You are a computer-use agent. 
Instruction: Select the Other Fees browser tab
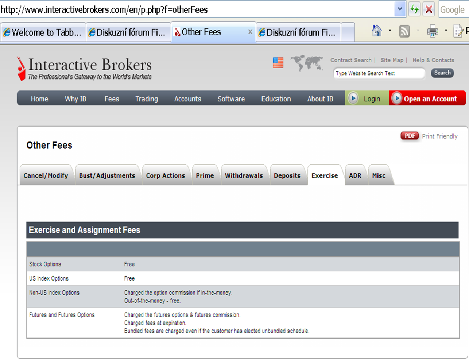(213, 32)
